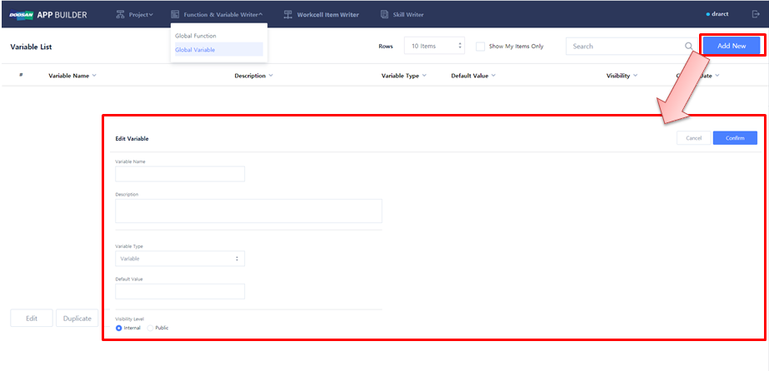769x371 pixels.
Task: Click Cancel in Edit Variable form
Action: pos(693,138)
